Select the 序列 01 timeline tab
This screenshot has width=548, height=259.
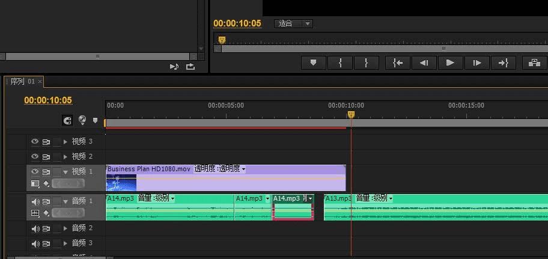tap(24, 82)
